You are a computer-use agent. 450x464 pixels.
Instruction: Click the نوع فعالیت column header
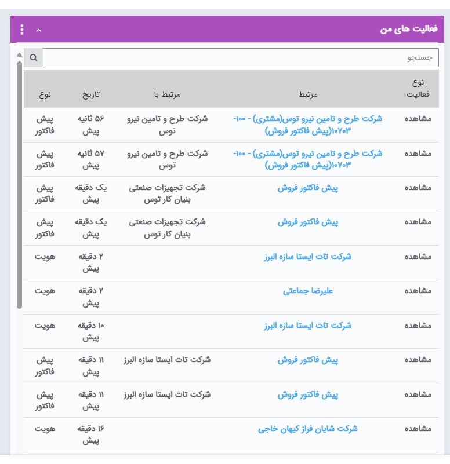coord(418,89)
